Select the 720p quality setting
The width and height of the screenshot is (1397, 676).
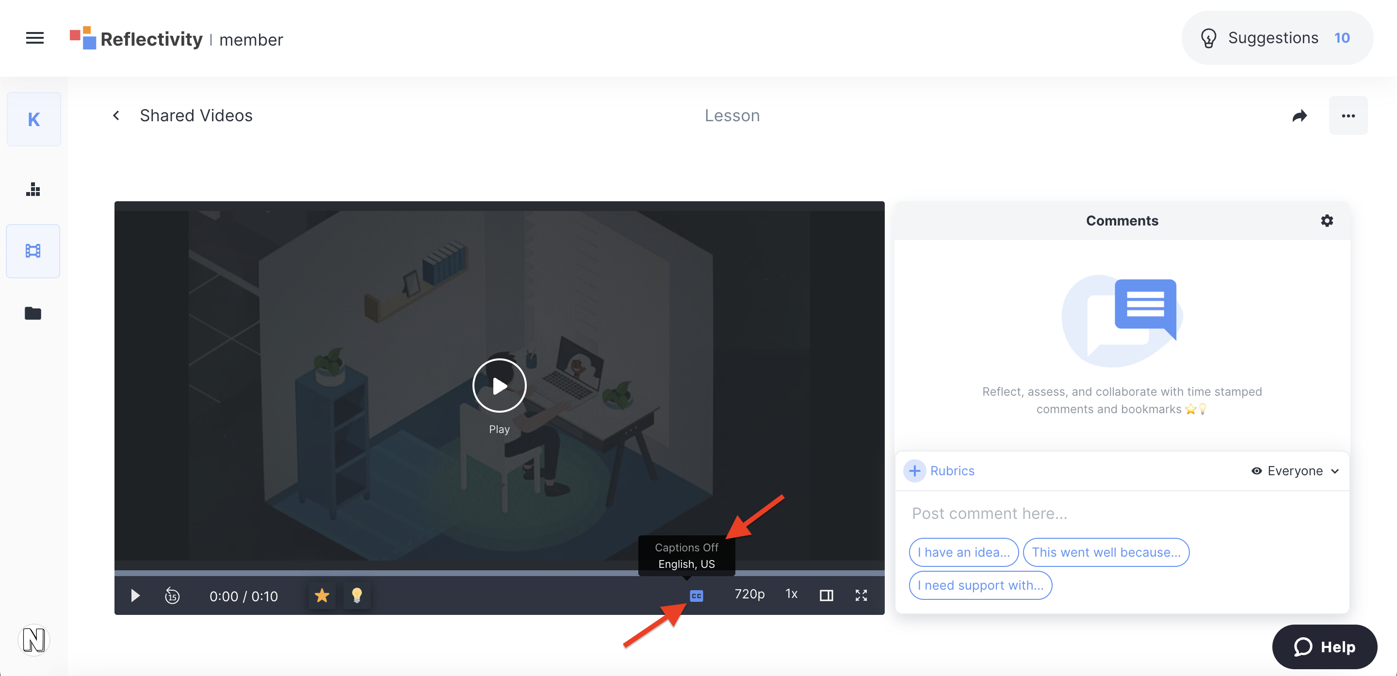(747, 594)
